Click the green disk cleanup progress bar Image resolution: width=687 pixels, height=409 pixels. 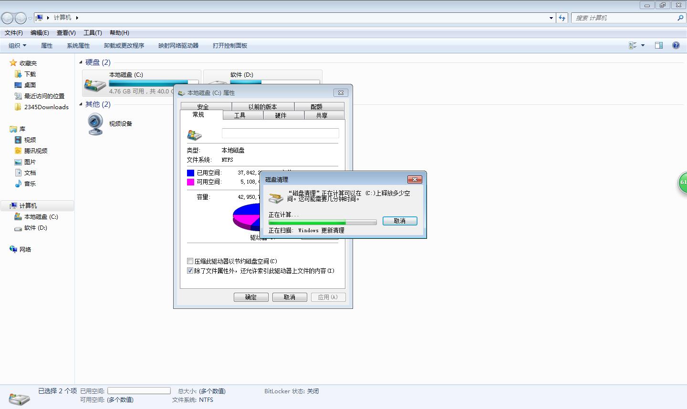pyautogui.click(x=323, y=222)
